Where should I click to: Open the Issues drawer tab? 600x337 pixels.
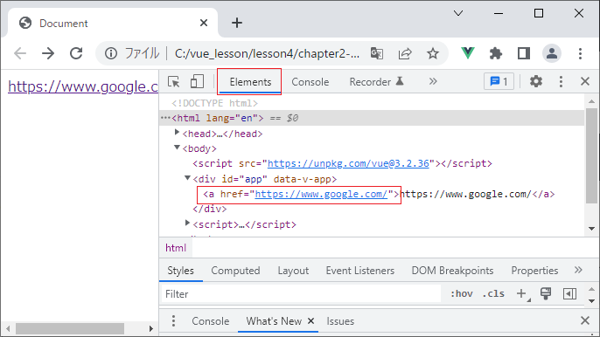pyautogui.click(x=340, y=321)
